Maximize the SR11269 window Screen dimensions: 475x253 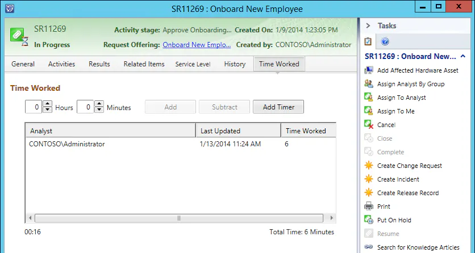coord(439,7)
